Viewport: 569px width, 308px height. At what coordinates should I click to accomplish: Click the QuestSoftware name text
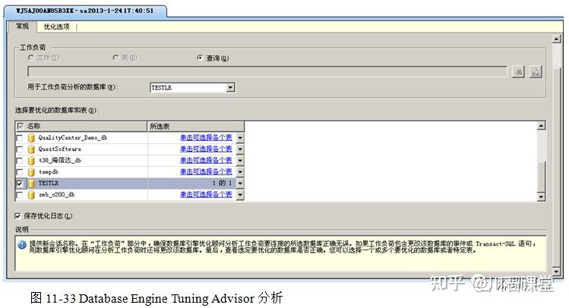(59, 149)
